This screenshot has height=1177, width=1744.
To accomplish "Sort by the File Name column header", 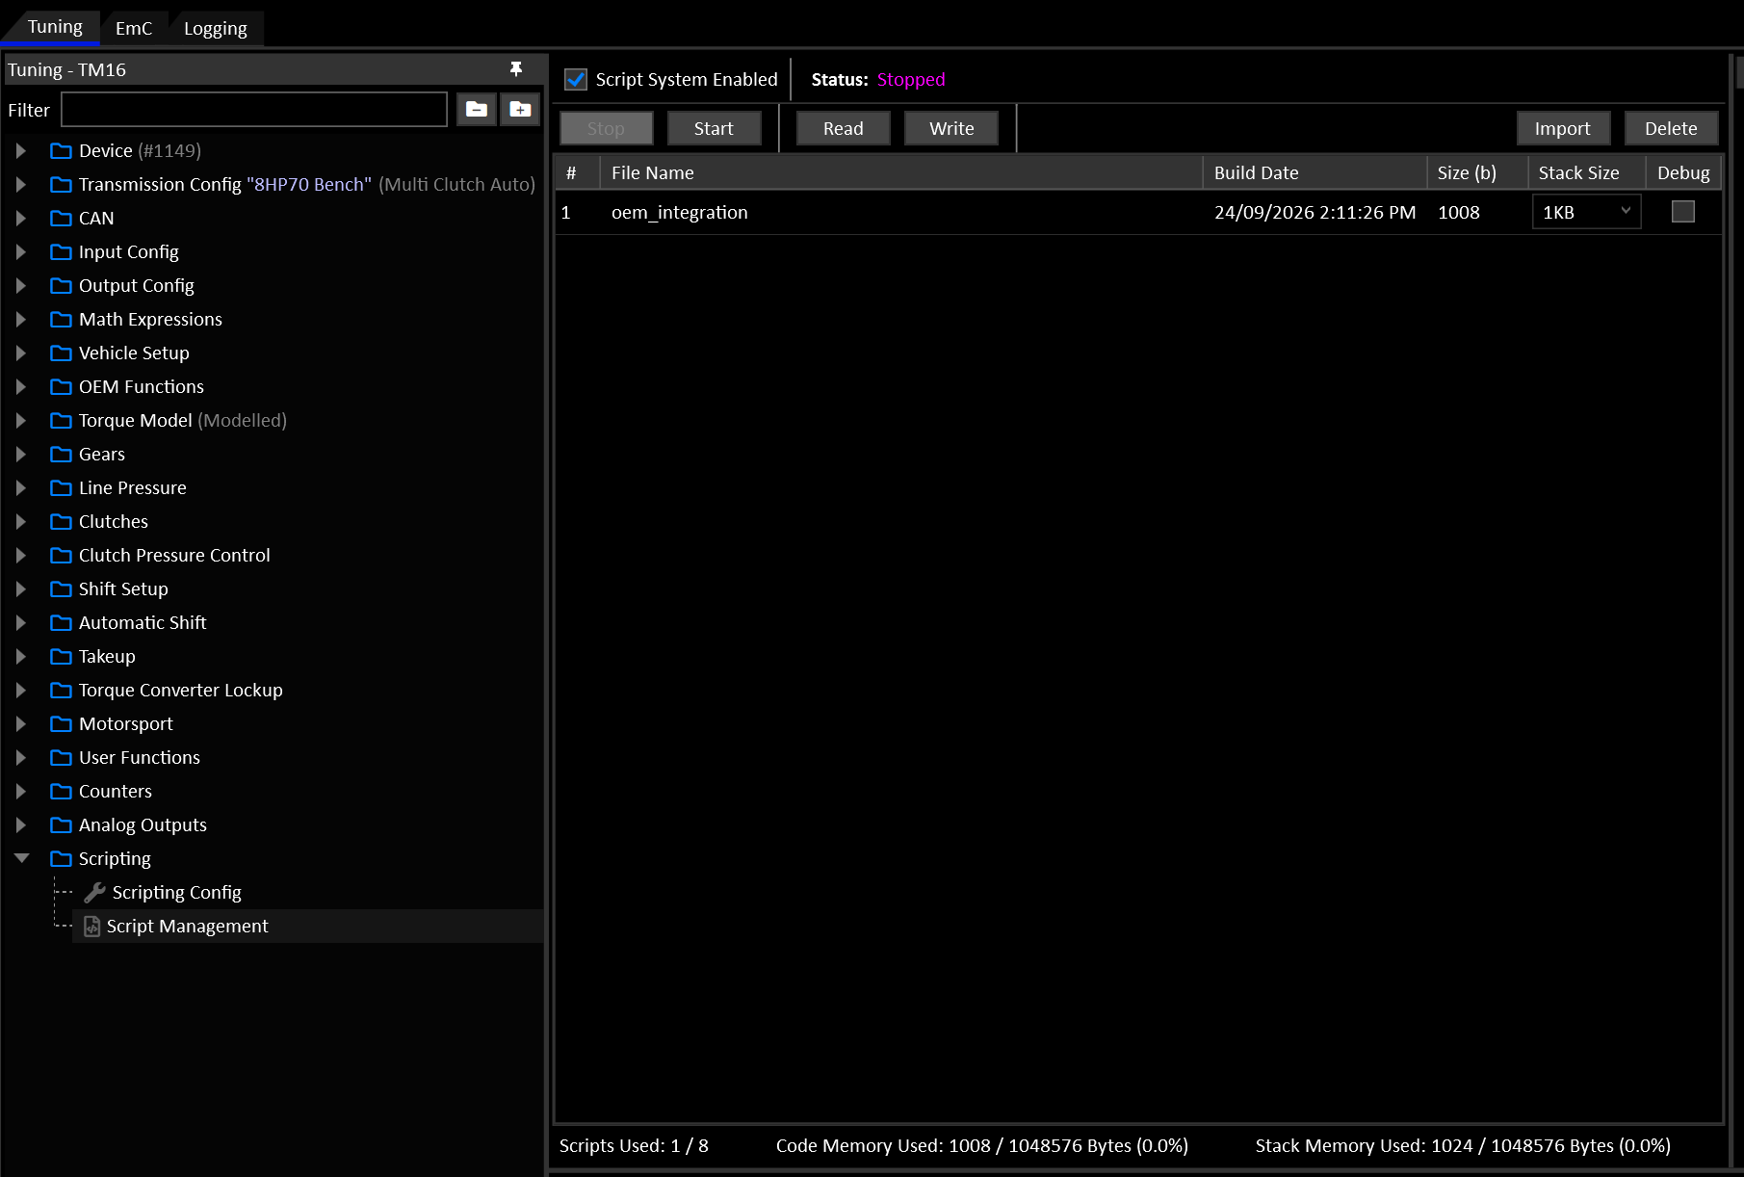I will point(901,172).
